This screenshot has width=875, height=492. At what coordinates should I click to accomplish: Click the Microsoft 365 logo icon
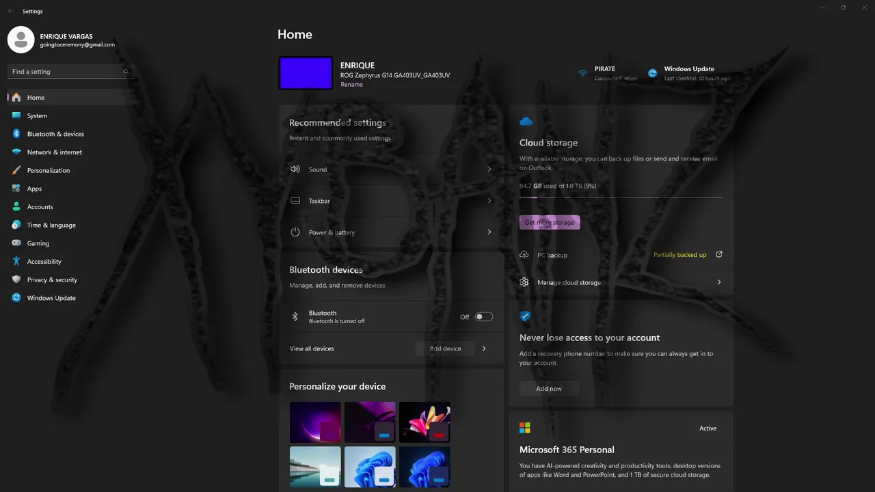click(525, 428)
